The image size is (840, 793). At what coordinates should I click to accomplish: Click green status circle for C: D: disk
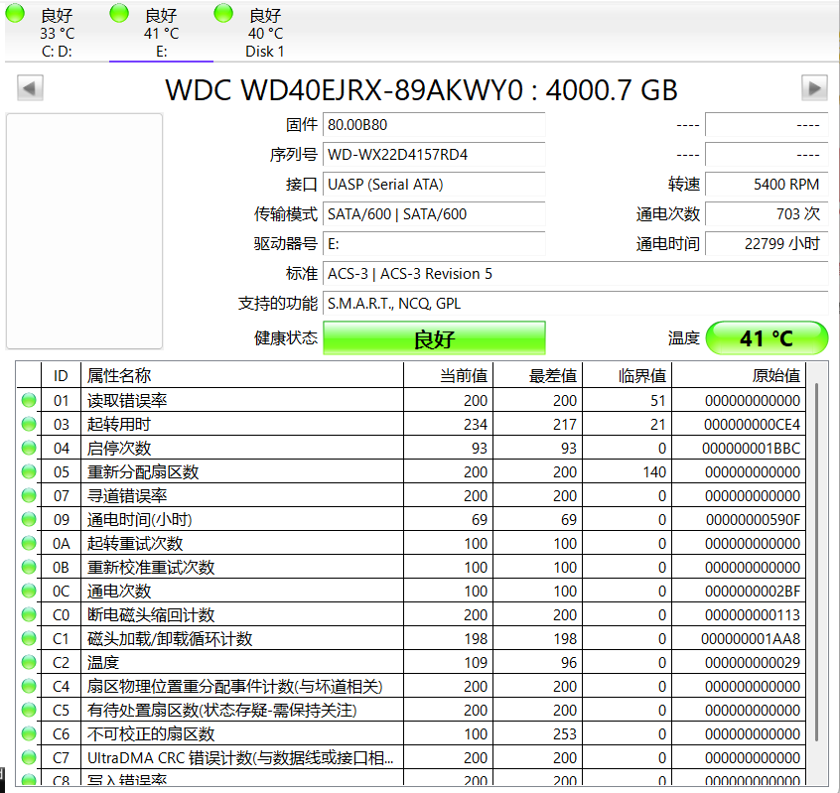15,13
